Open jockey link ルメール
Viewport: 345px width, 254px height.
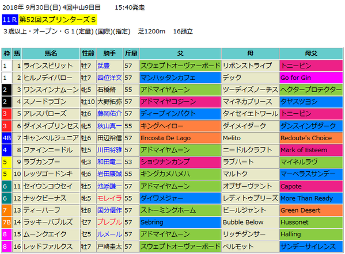109,234
